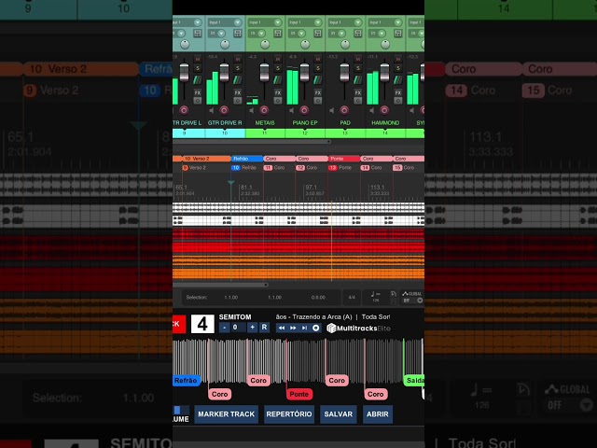Arm PAD track for recording
Screen dimensions: 597x448
click(344, 110)
